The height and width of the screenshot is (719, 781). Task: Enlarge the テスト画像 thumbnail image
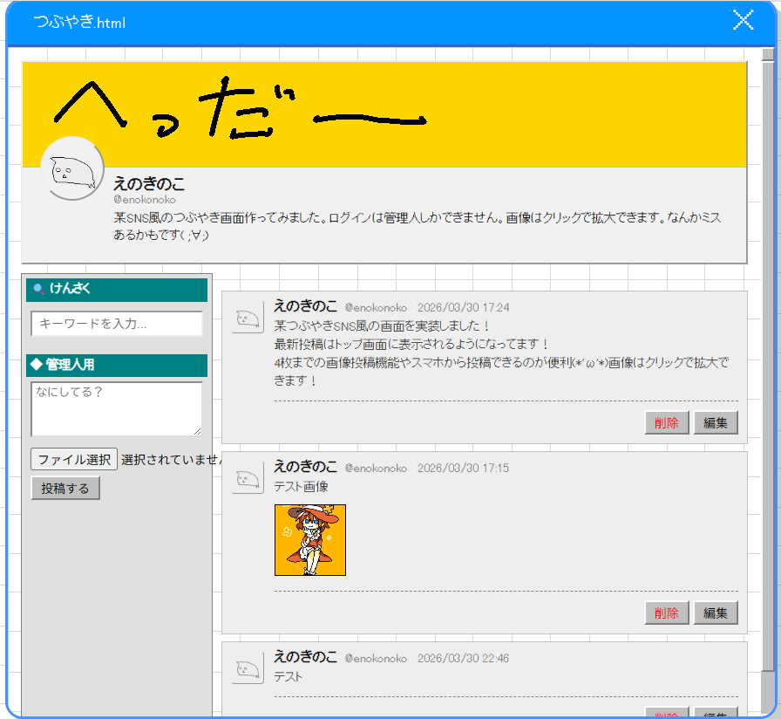309,539
